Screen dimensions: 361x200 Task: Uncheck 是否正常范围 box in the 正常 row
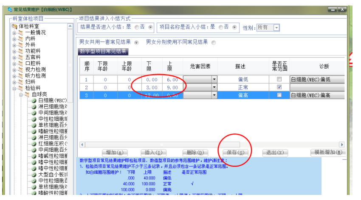click(x=279, y=87)
